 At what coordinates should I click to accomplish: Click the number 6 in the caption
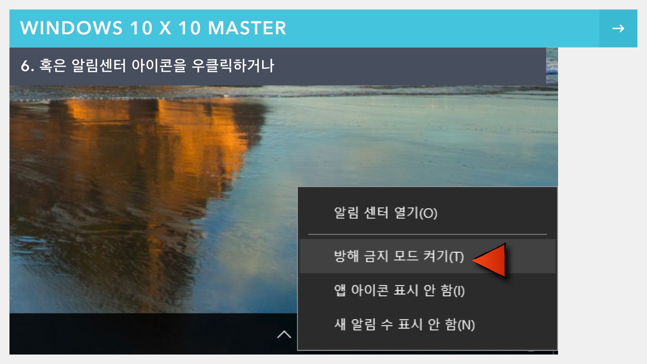(25, 66)
